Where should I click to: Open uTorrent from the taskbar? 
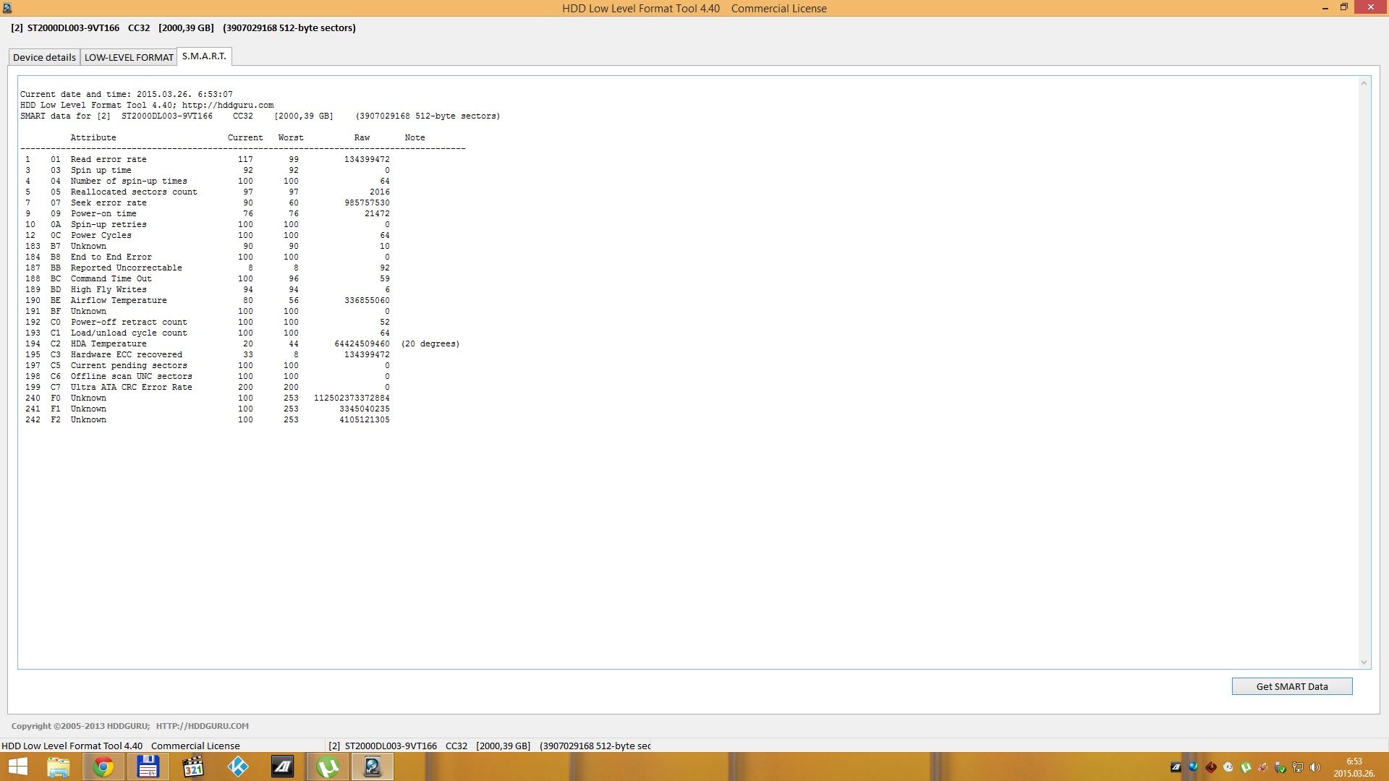click(x=328, y=767)
